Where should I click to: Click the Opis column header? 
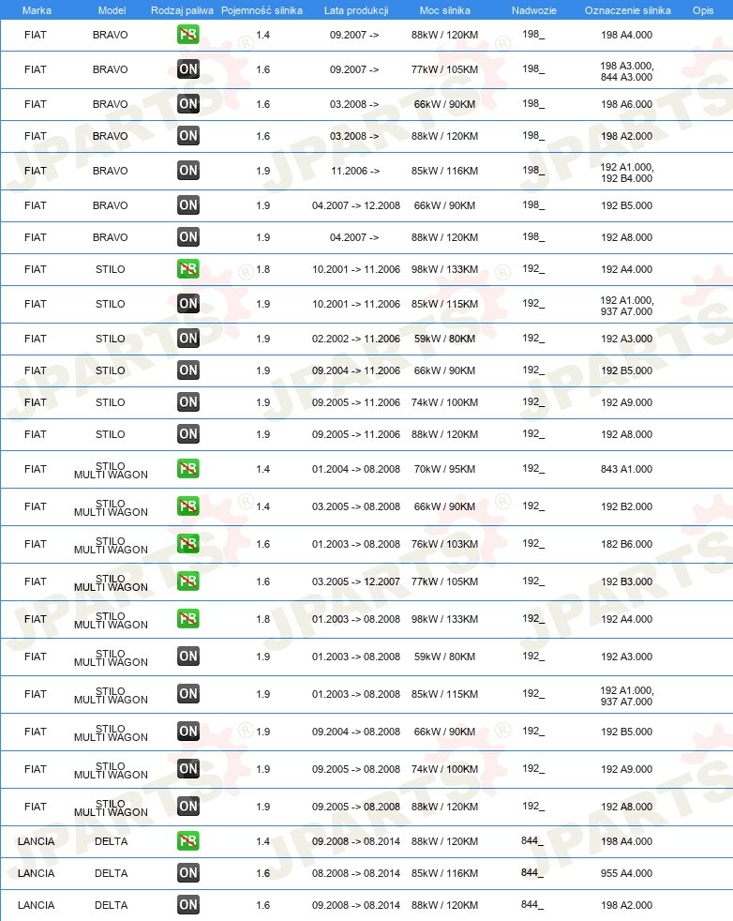702,10
